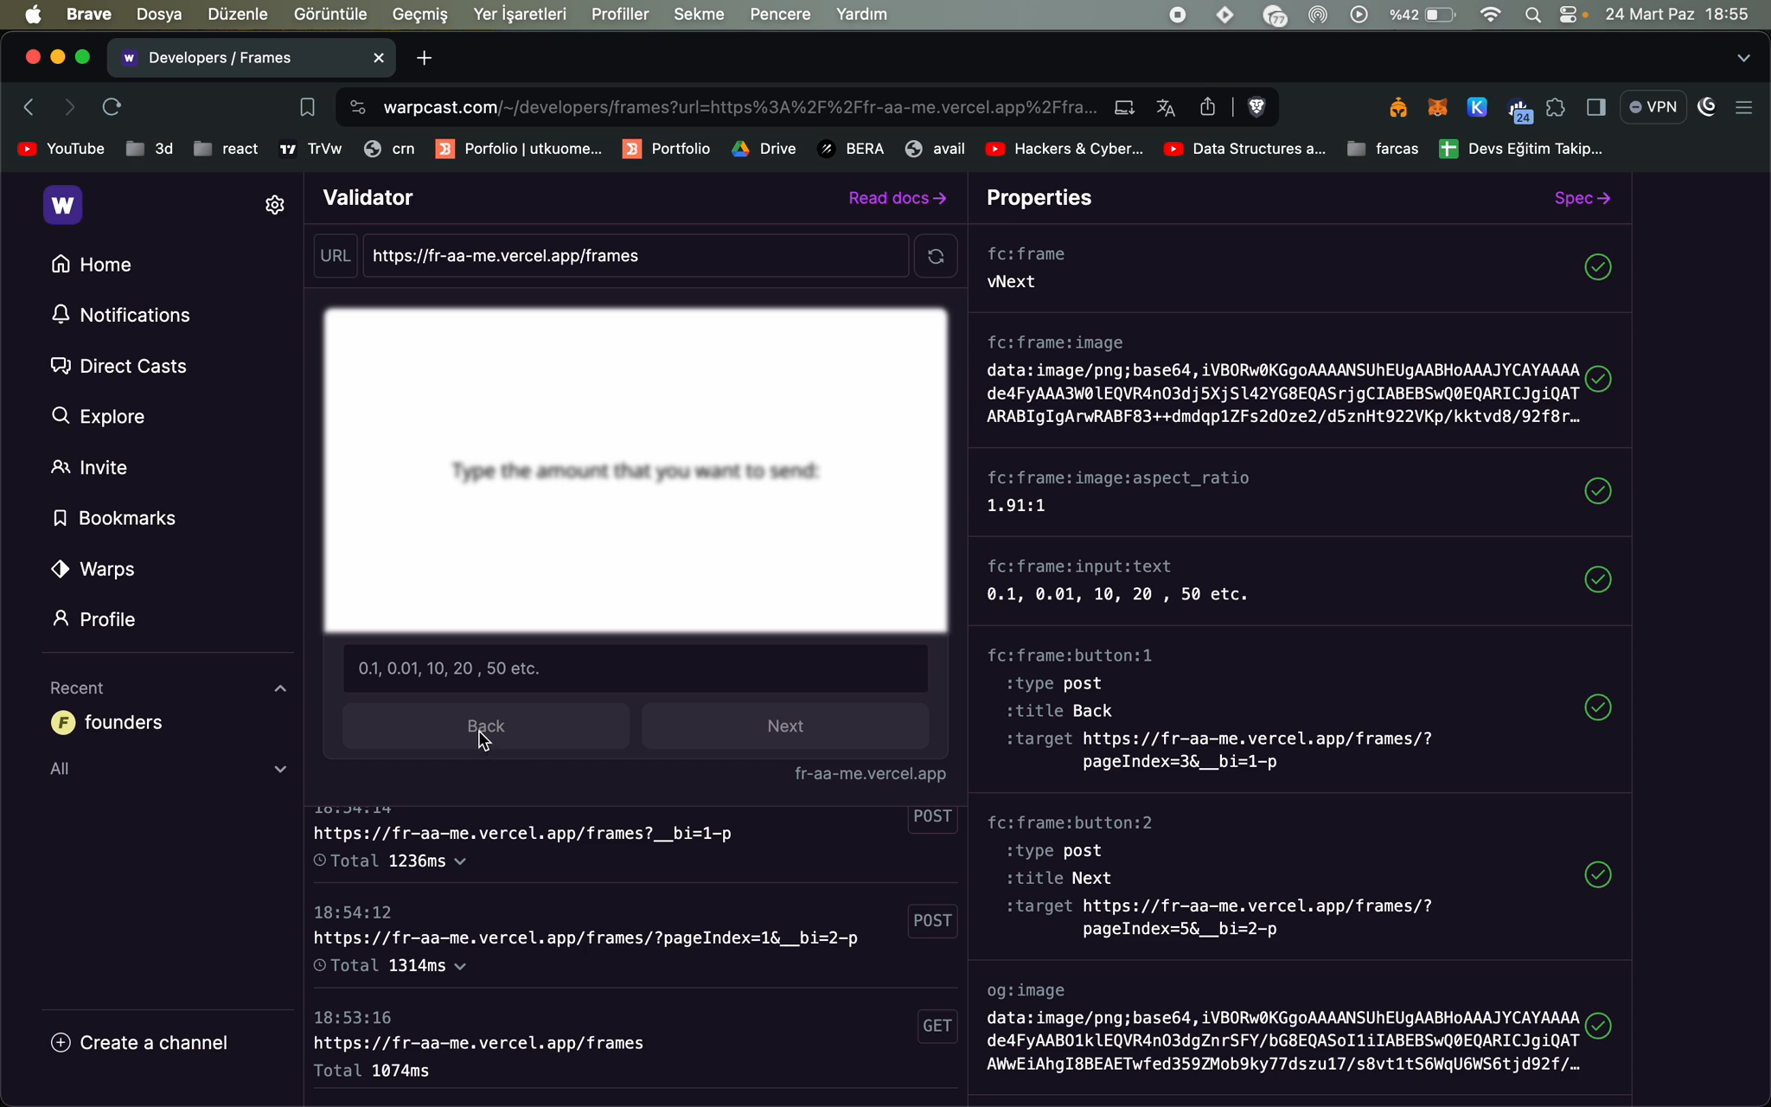Open Notifications in sidebar
This screenshot has width=1771, height=1107.
[x=120, y=315]
